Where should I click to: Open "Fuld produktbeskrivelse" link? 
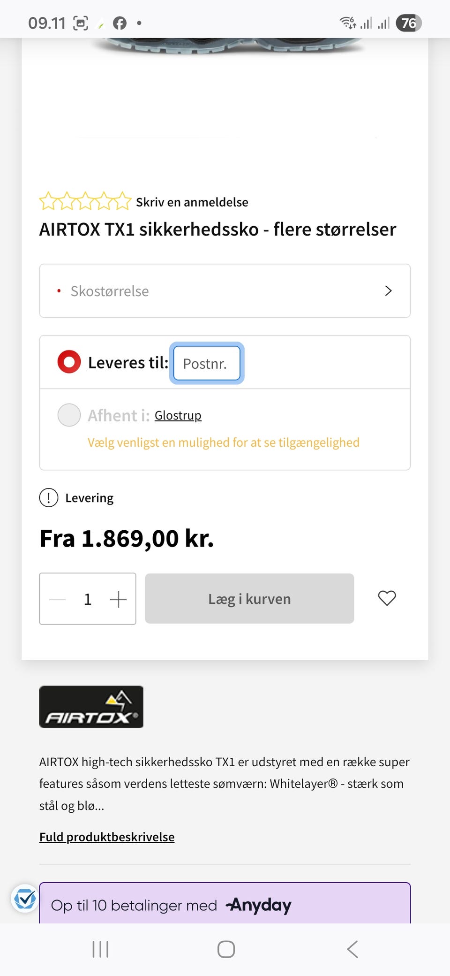pyautogui.click(x=107, y=837)
